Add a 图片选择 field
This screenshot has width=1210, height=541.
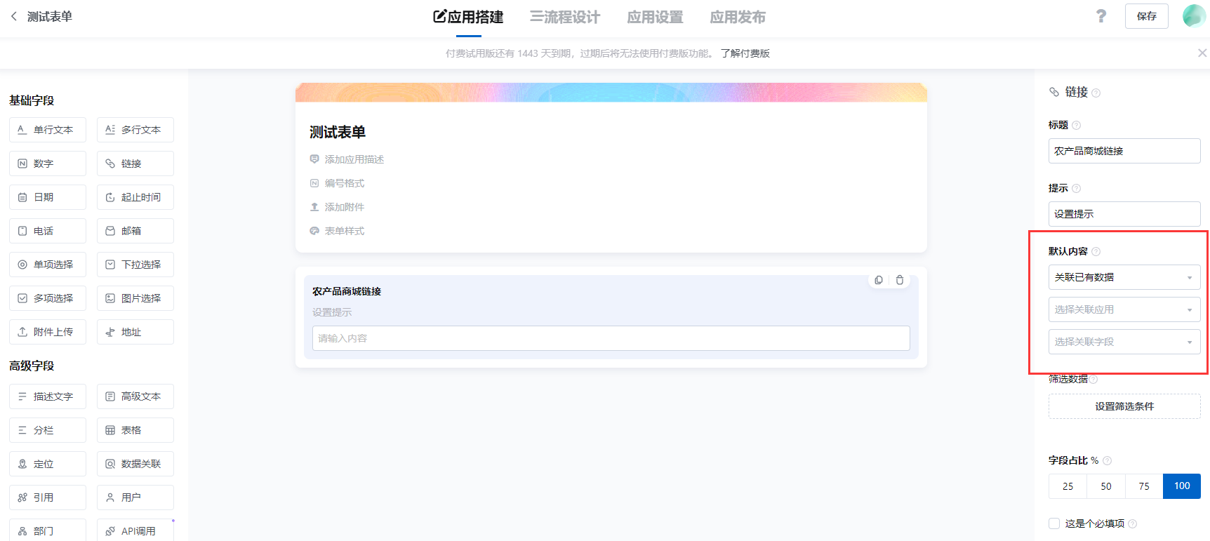pyautogui.click(x=135, y=298)
